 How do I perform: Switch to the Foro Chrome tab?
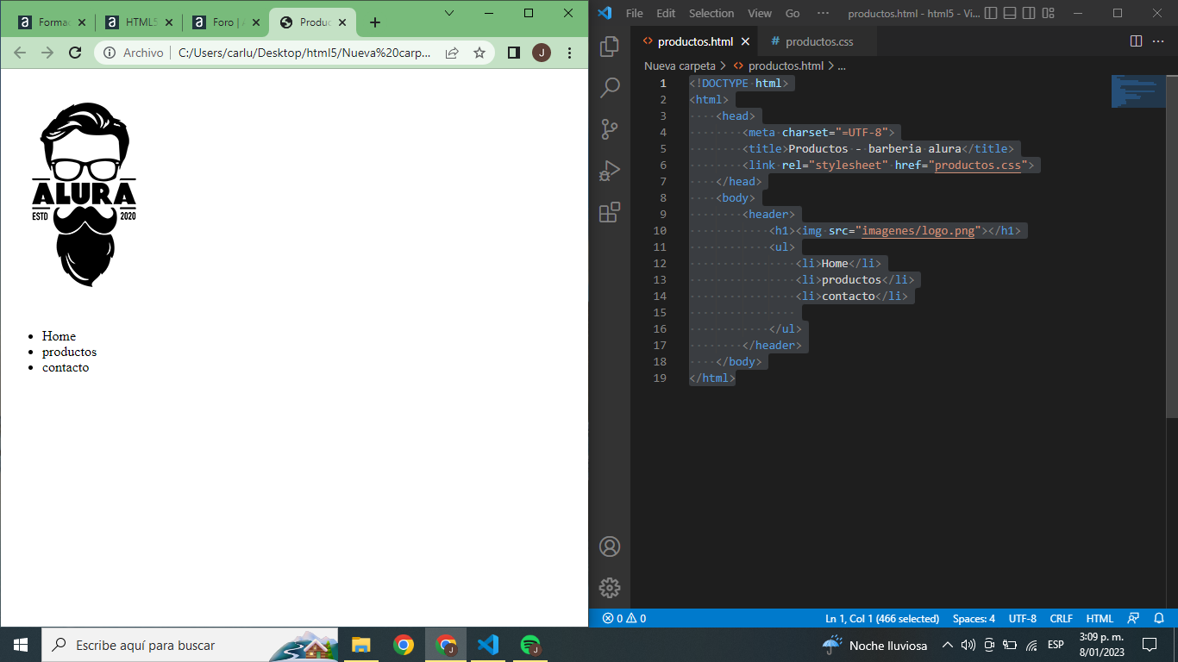coord(226,22)
